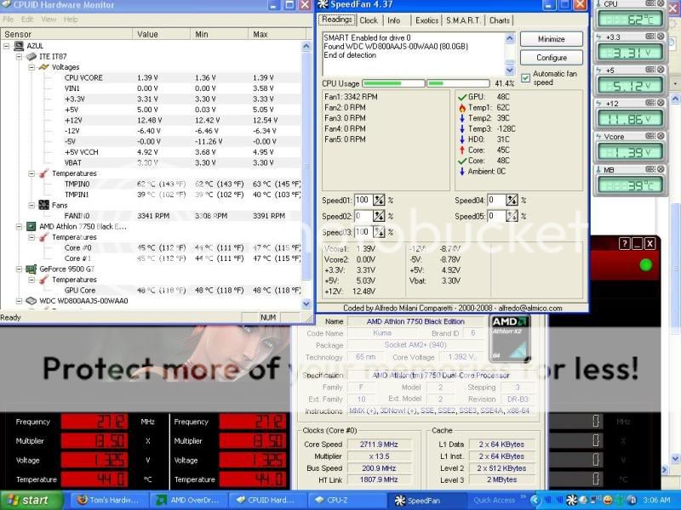Click the SpeedFan Minimize button

tap(552, 39)
